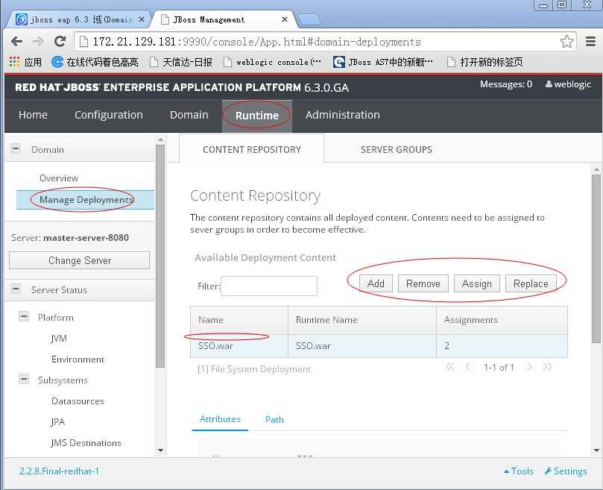Screen dimensions: 603x490
Task: Click the sidebar scroll up arrow
Action: click(x=160, y=139)
